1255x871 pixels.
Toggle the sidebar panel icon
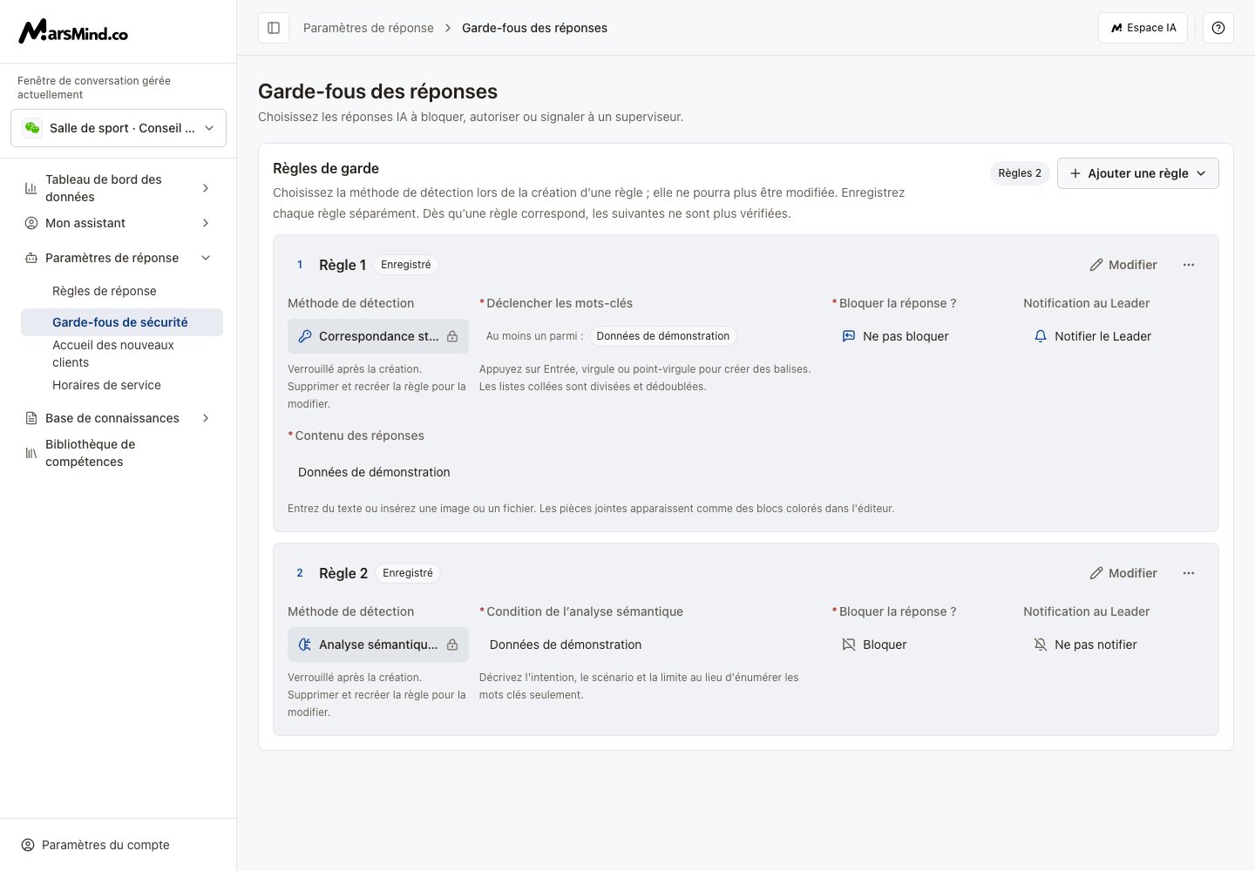[x=274, y=28]
